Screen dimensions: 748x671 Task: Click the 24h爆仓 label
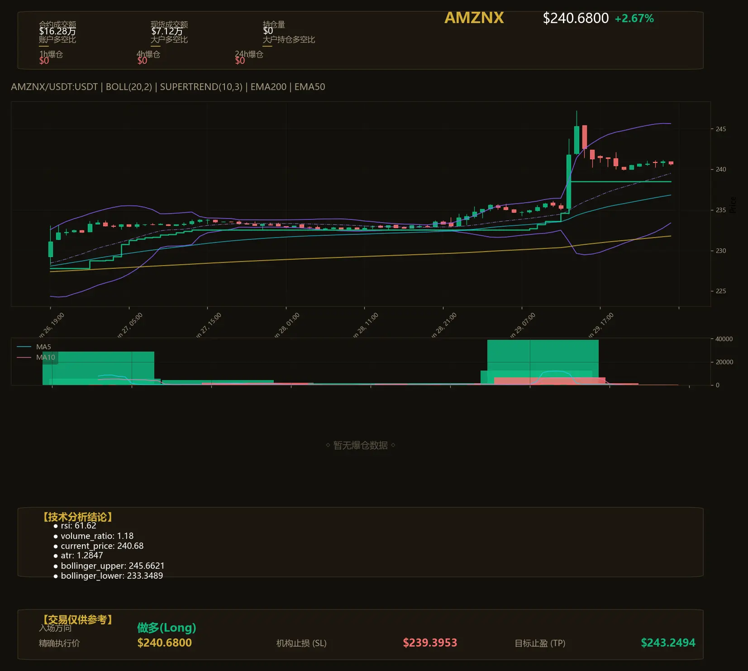click(249, 54)
